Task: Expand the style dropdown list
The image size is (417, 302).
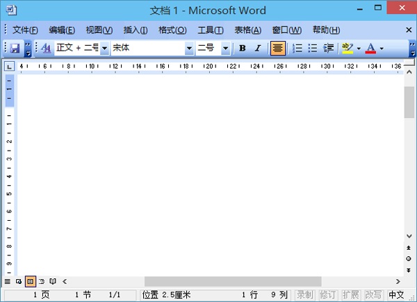Action: 104,48
